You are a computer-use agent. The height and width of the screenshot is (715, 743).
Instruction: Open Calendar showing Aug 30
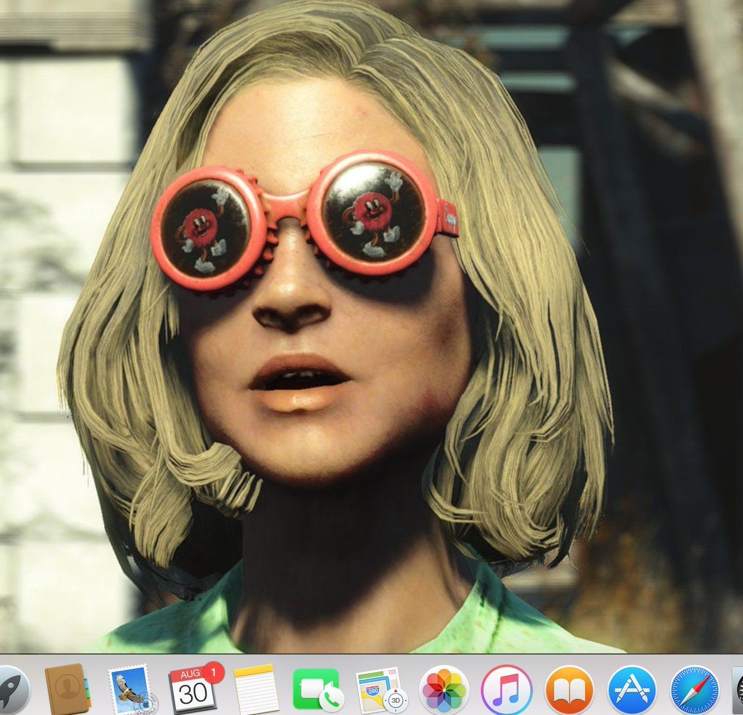(x=194, y=689)
